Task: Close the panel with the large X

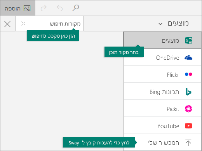Action: pos(7,24)
